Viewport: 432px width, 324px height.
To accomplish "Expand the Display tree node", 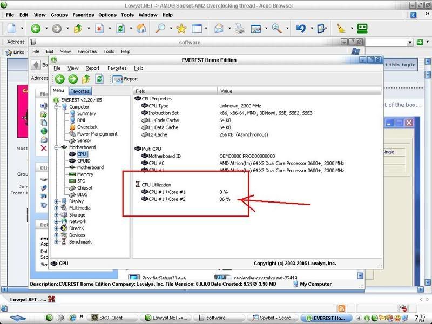I will [x=57, y=201].
